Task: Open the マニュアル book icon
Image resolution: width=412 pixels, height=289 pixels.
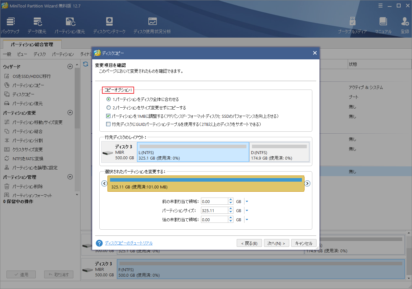Action: (x=383, y=22)
